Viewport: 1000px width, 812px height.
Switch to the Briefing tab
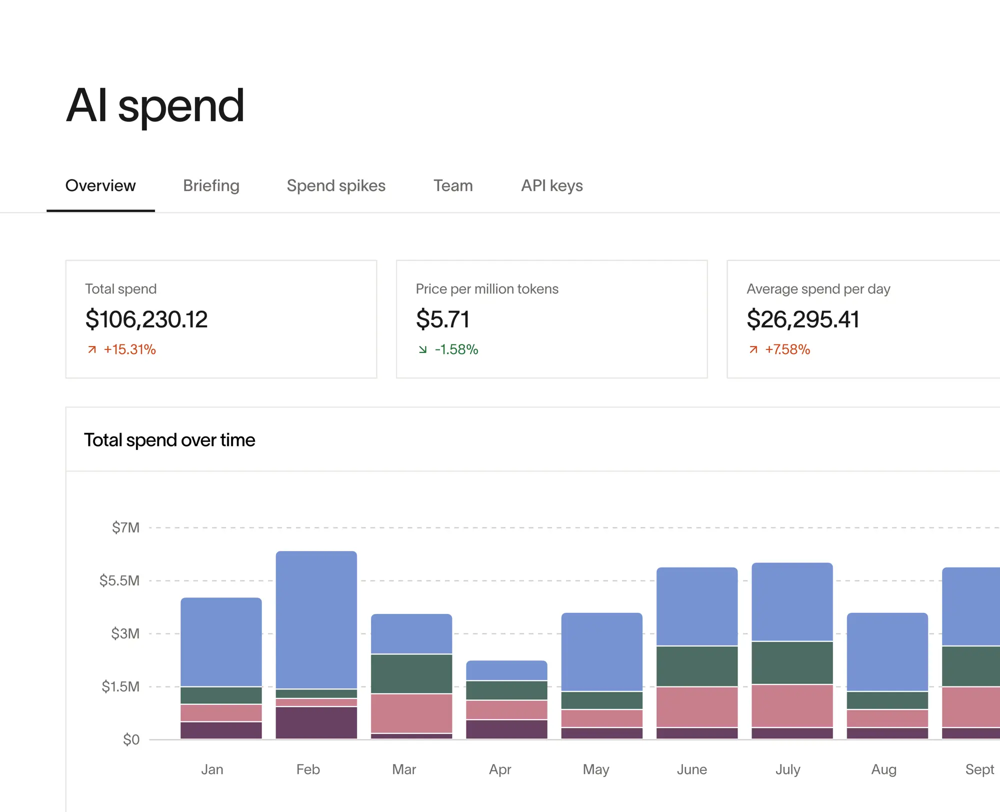[211, 185]
